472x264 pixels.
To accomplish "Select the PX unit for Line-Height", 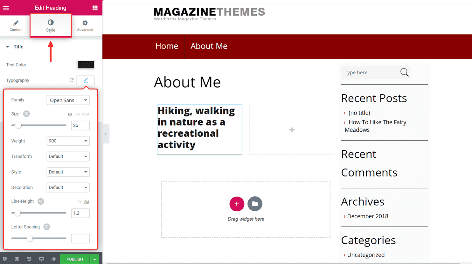I will point(80,202).
